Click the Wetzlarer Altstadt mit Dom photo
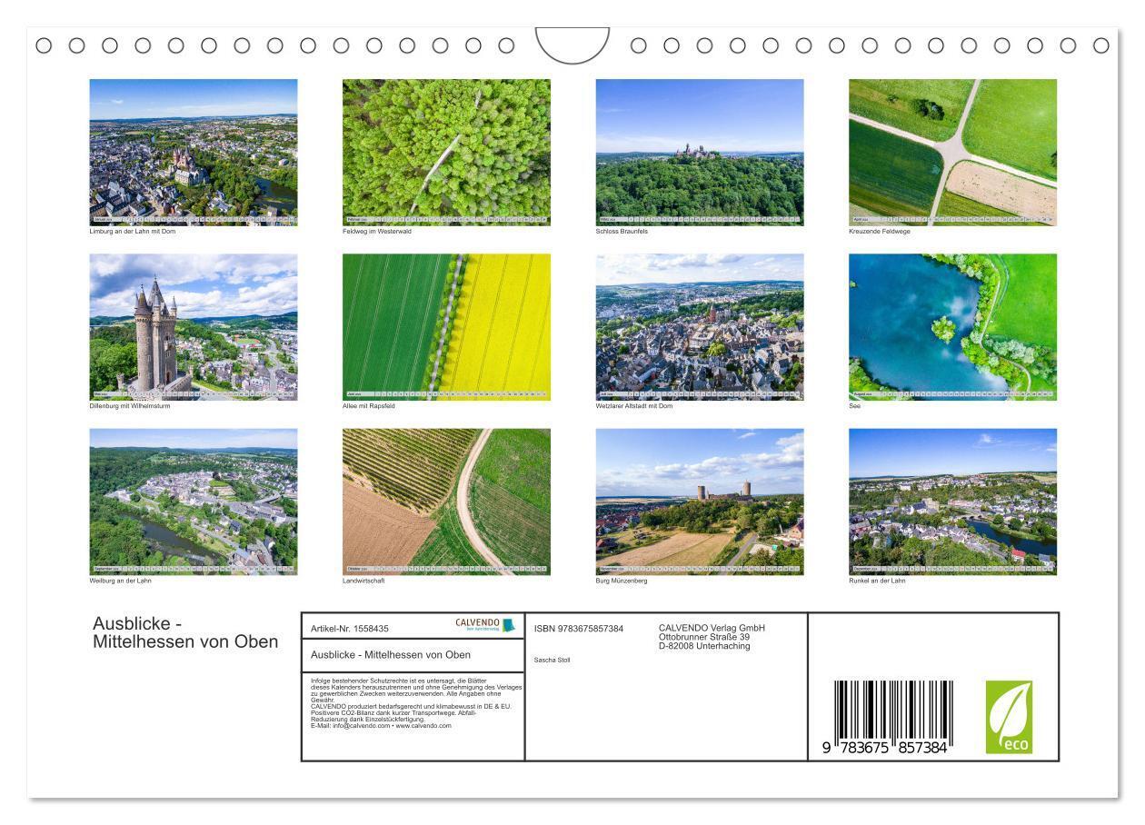Screen dimensions: 1145x825 pyautogui.click(x=700, y=327)
